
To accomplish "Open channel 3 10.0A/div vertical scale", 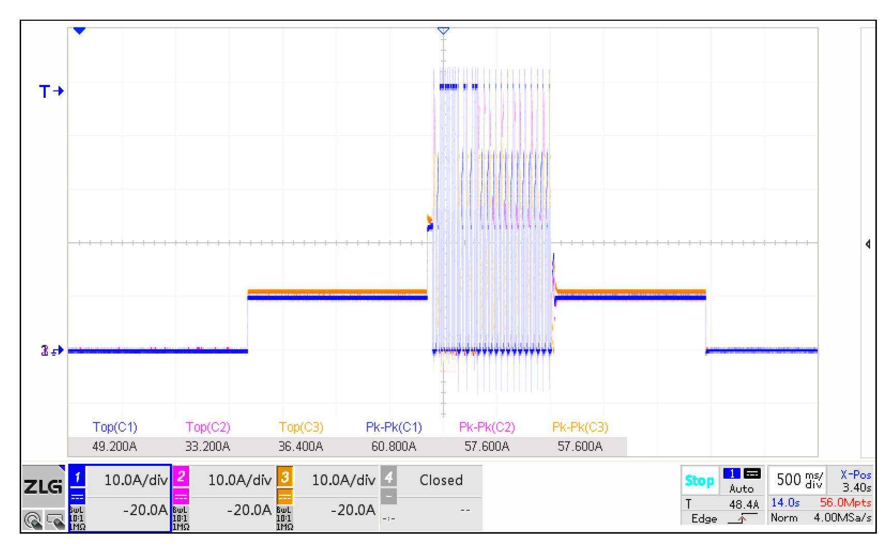I will 343,480.
